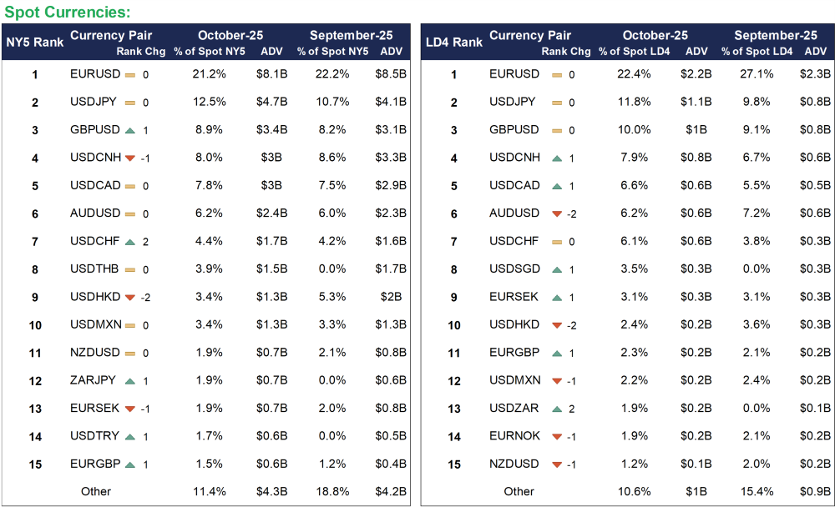Click red down arrow beside EURSEK in NY5 table
Image resolution: width=835 pixels, height=507 pixels.
click(129, 409)
